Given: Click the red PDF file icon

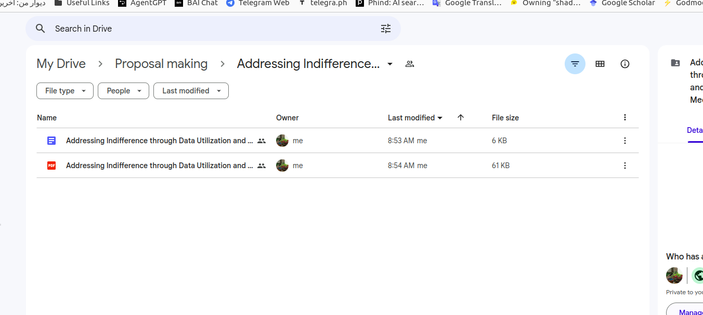Looking at the screenshot, I should (51, 166).
